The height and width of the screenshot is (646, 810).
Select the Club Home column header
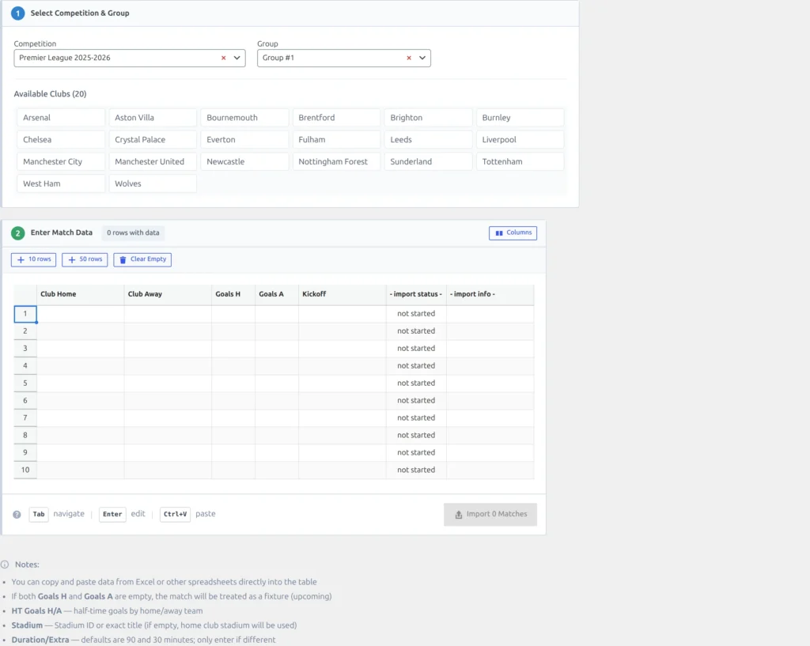tap(80, 294)
